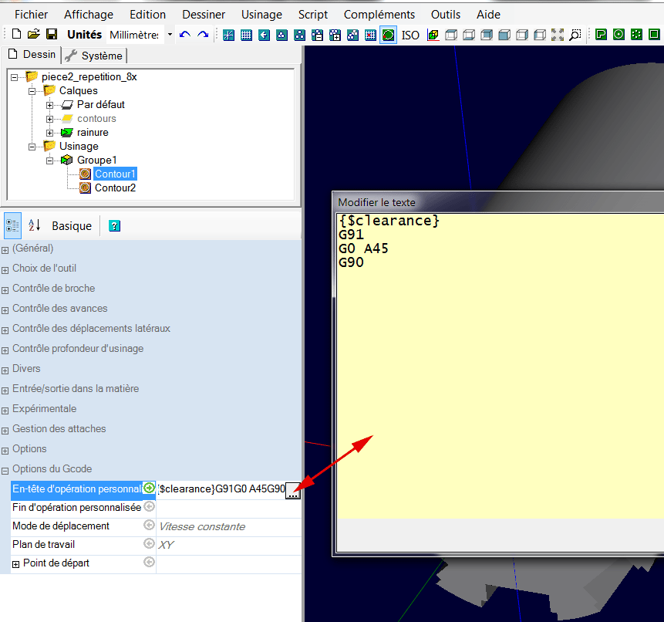Select the Contour1 machining operation
The image size is (664, 622).
coord(115,174)
